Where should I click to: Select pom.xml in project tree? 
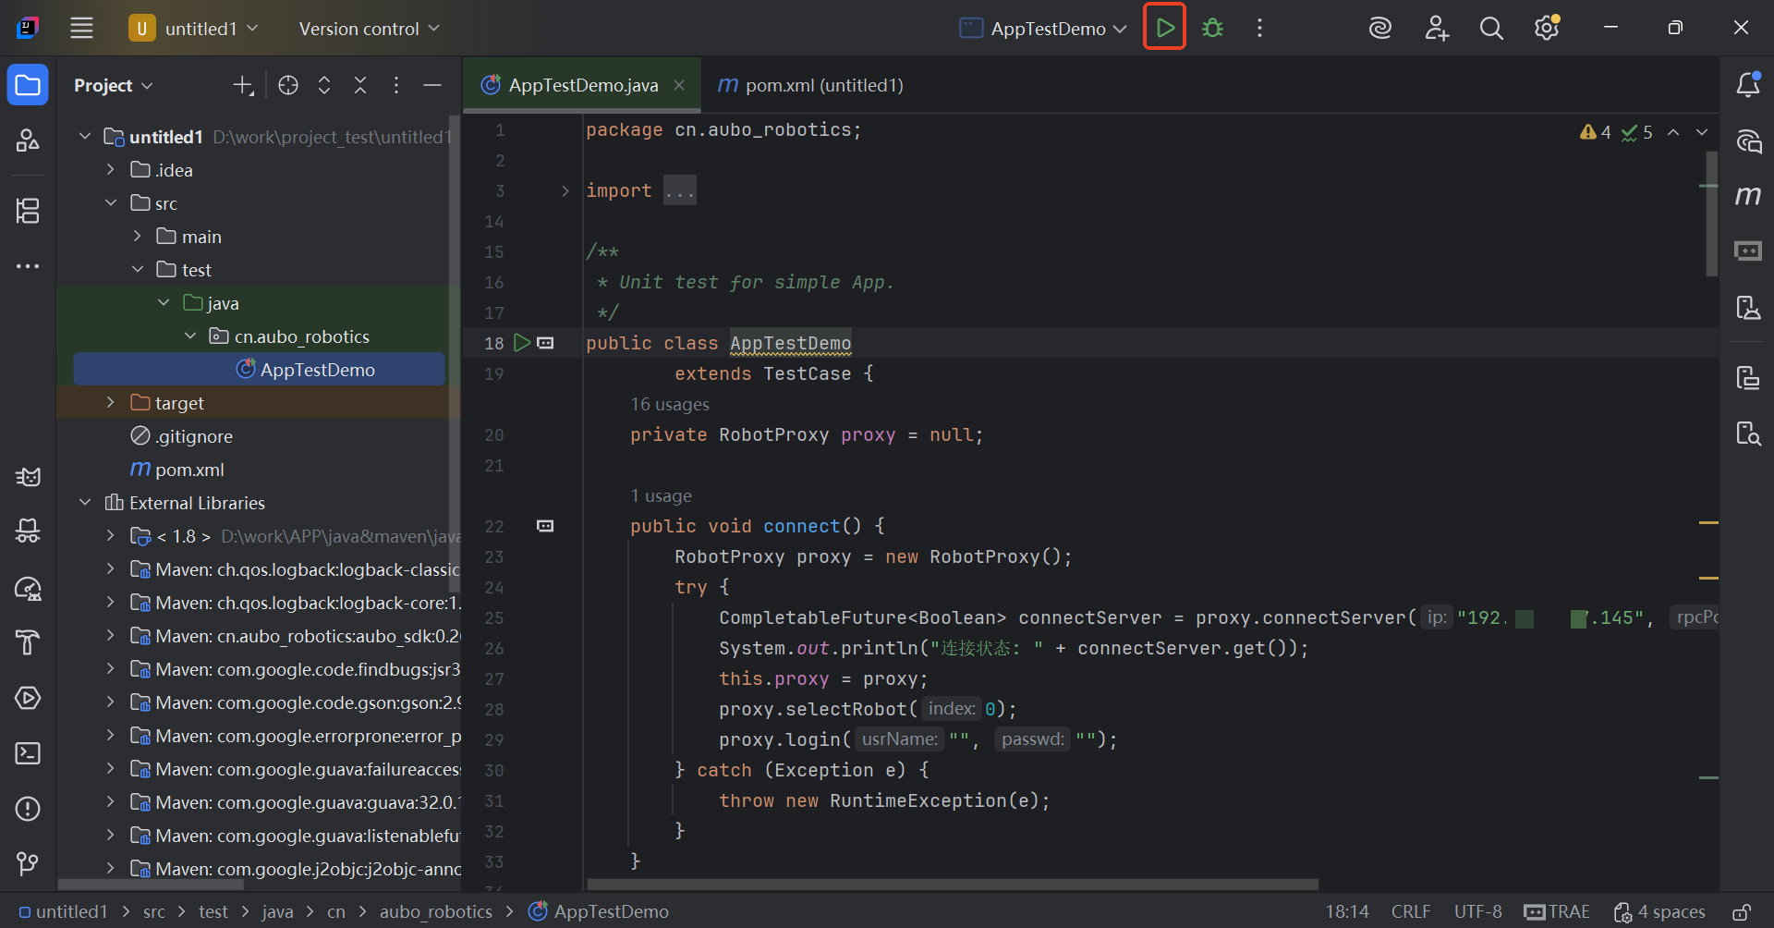pyautogui.click(x=189, y=470)
